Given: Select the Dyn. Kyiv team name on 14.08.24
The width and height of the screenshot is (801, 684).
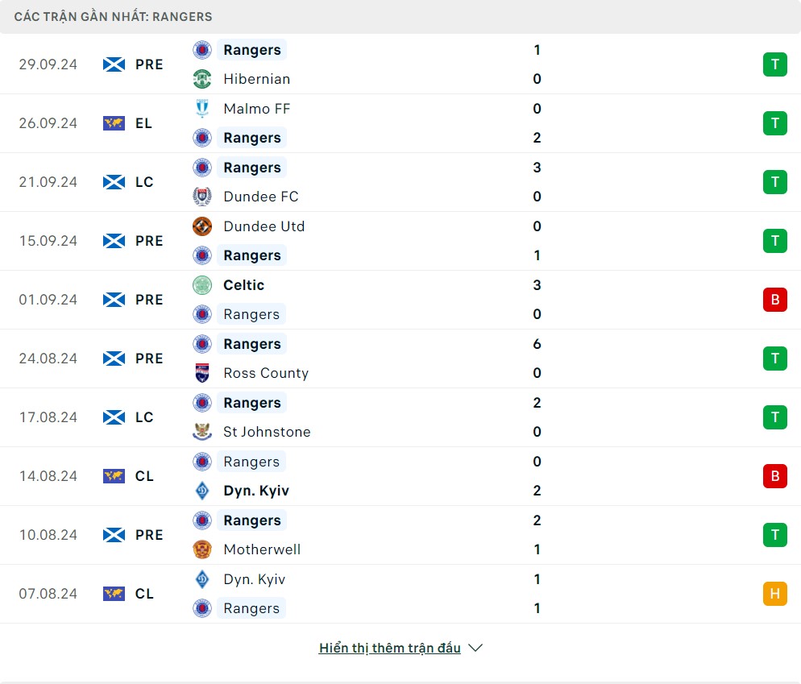Looking at the screenshot, I should [x=256, y=491].
